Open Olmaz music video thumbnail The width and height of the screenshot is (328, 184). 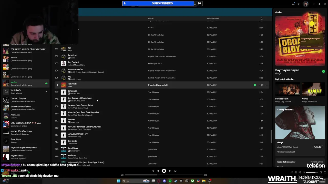pyautogui.click(x=314, y=89)
